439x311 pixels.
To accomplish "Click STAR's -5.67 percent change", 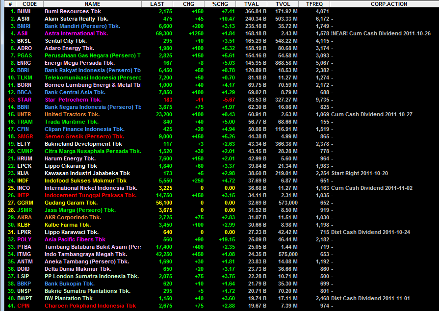I will 229,100.
